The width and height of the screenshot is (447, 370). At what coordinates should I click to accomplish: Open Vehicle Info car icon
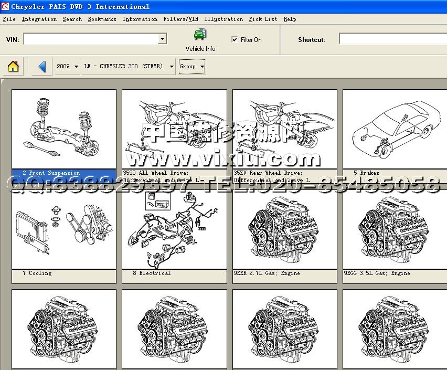[x=200, y=35]
